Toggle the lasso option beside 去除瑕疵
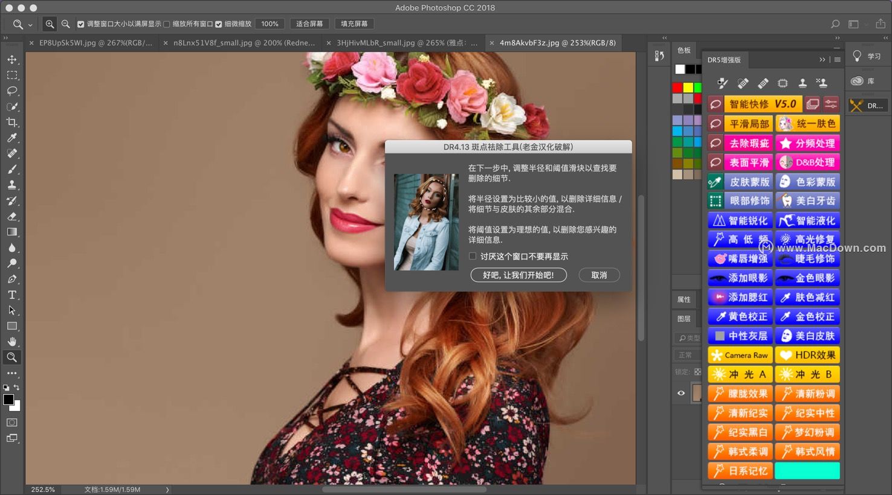The image size is (892, 495). point(716,143)
